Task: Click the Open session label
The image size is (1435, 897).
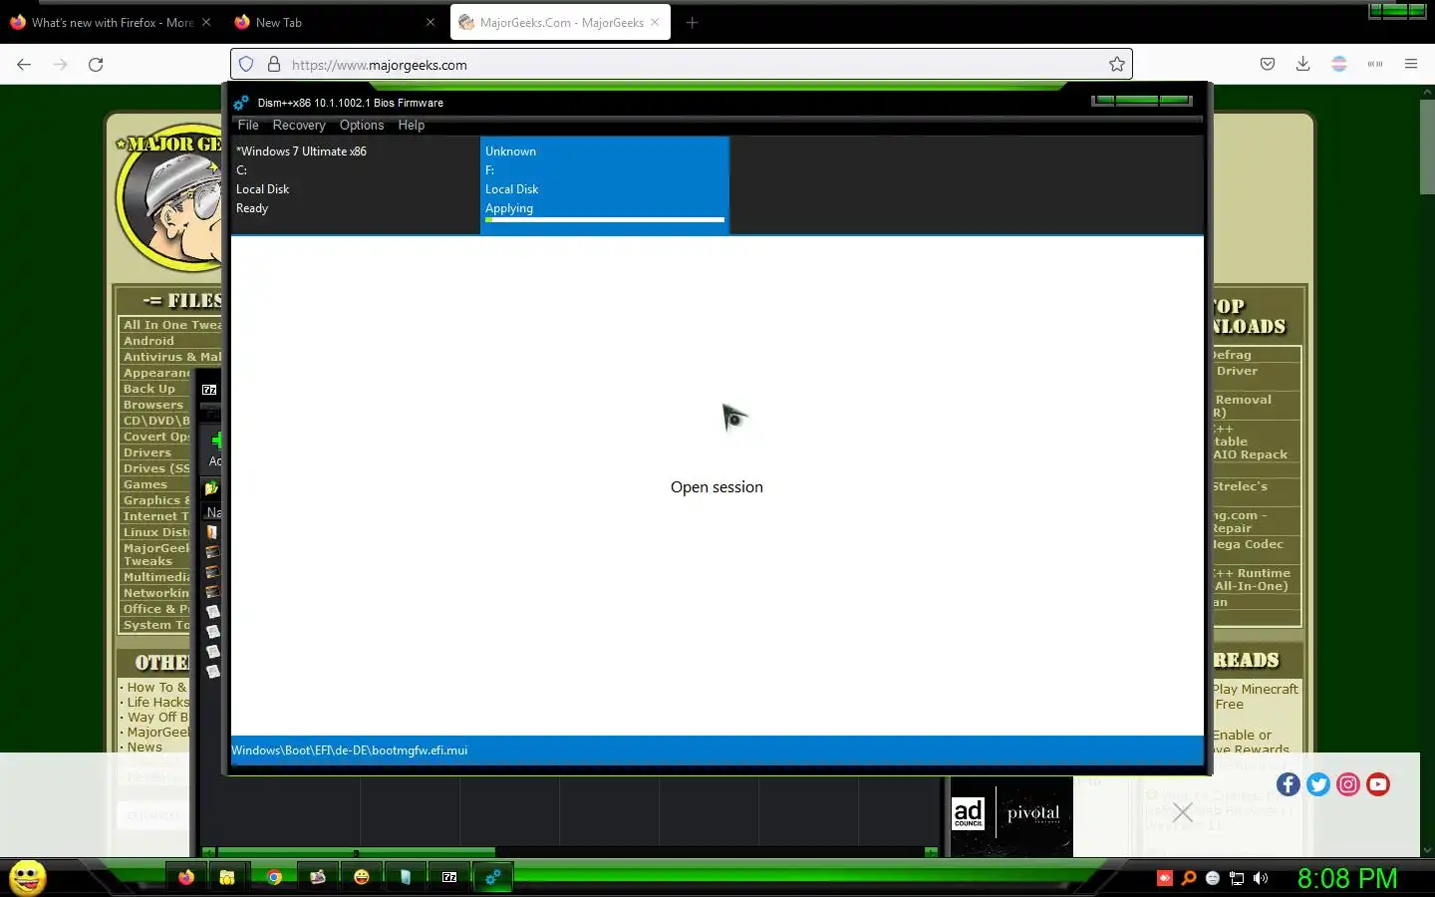Action: 717,487
